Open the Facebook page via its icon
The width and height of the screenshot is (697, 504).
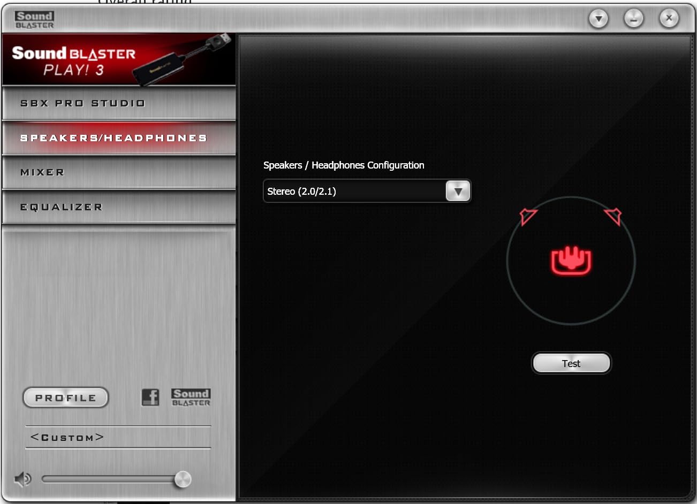coord(150,397)
